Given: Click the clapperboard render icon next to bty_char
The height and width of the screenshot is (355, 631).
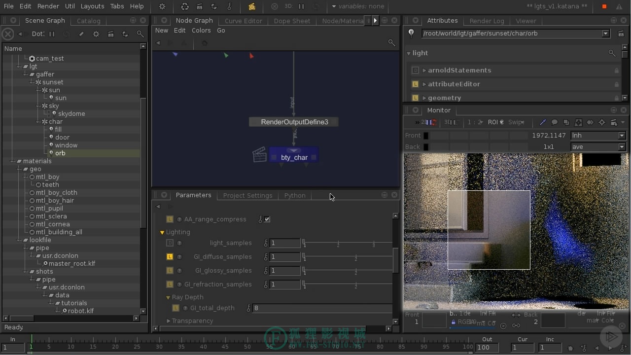Looking at the screenshot, I should pyautogui.click(x=259, y=155).
